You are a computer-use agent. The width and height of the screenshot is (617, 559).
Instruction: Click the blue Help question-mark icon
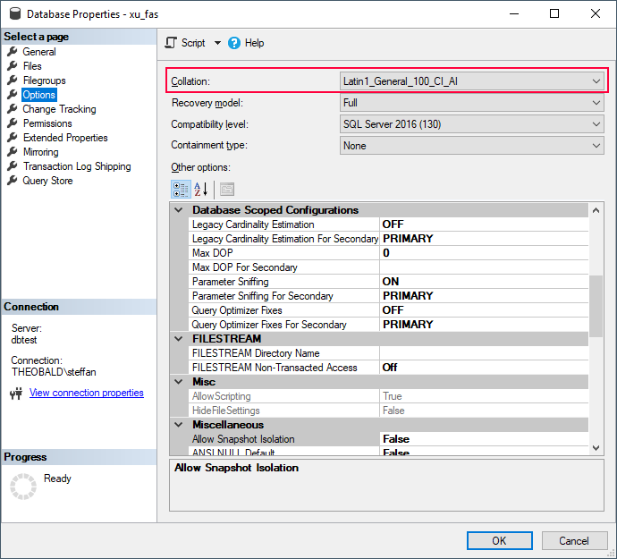(x=234, y=43)
